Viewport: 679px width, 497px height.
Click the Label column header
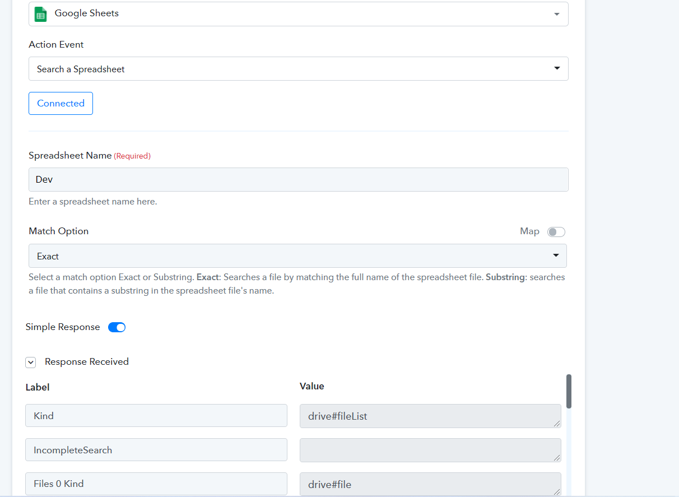pyautogui.click(x=38, y=387)
